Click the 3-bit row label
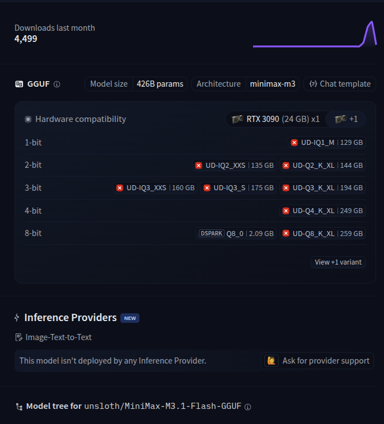 click(33, 187)
